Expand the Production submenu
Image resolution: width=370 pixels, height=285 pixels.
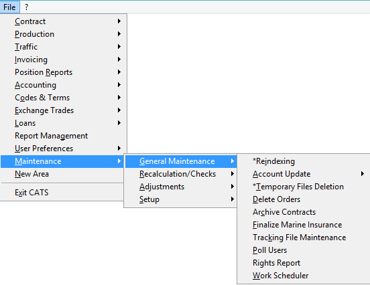(x=63, y=34)
